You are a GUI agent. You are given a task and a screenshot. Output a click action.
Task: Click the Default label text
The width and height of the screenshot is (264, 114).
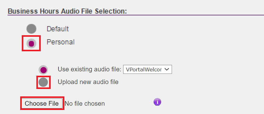click(x=58, y=29)
